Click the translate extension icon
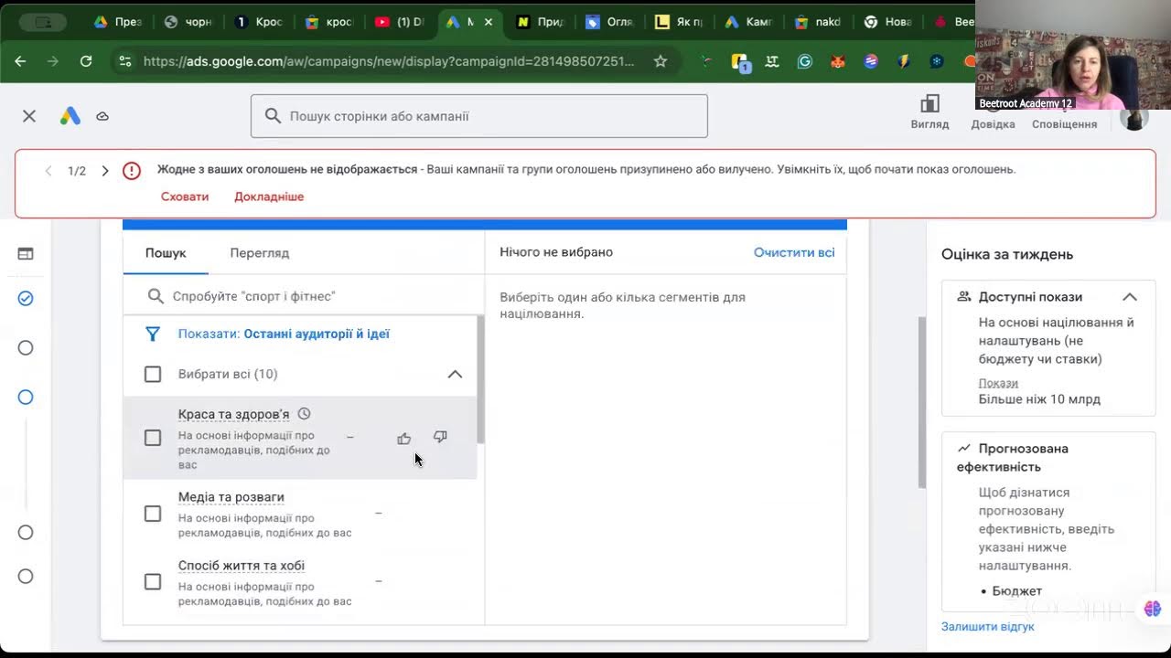This screenshot has height=658, width=1171. [x=772, y=61]
